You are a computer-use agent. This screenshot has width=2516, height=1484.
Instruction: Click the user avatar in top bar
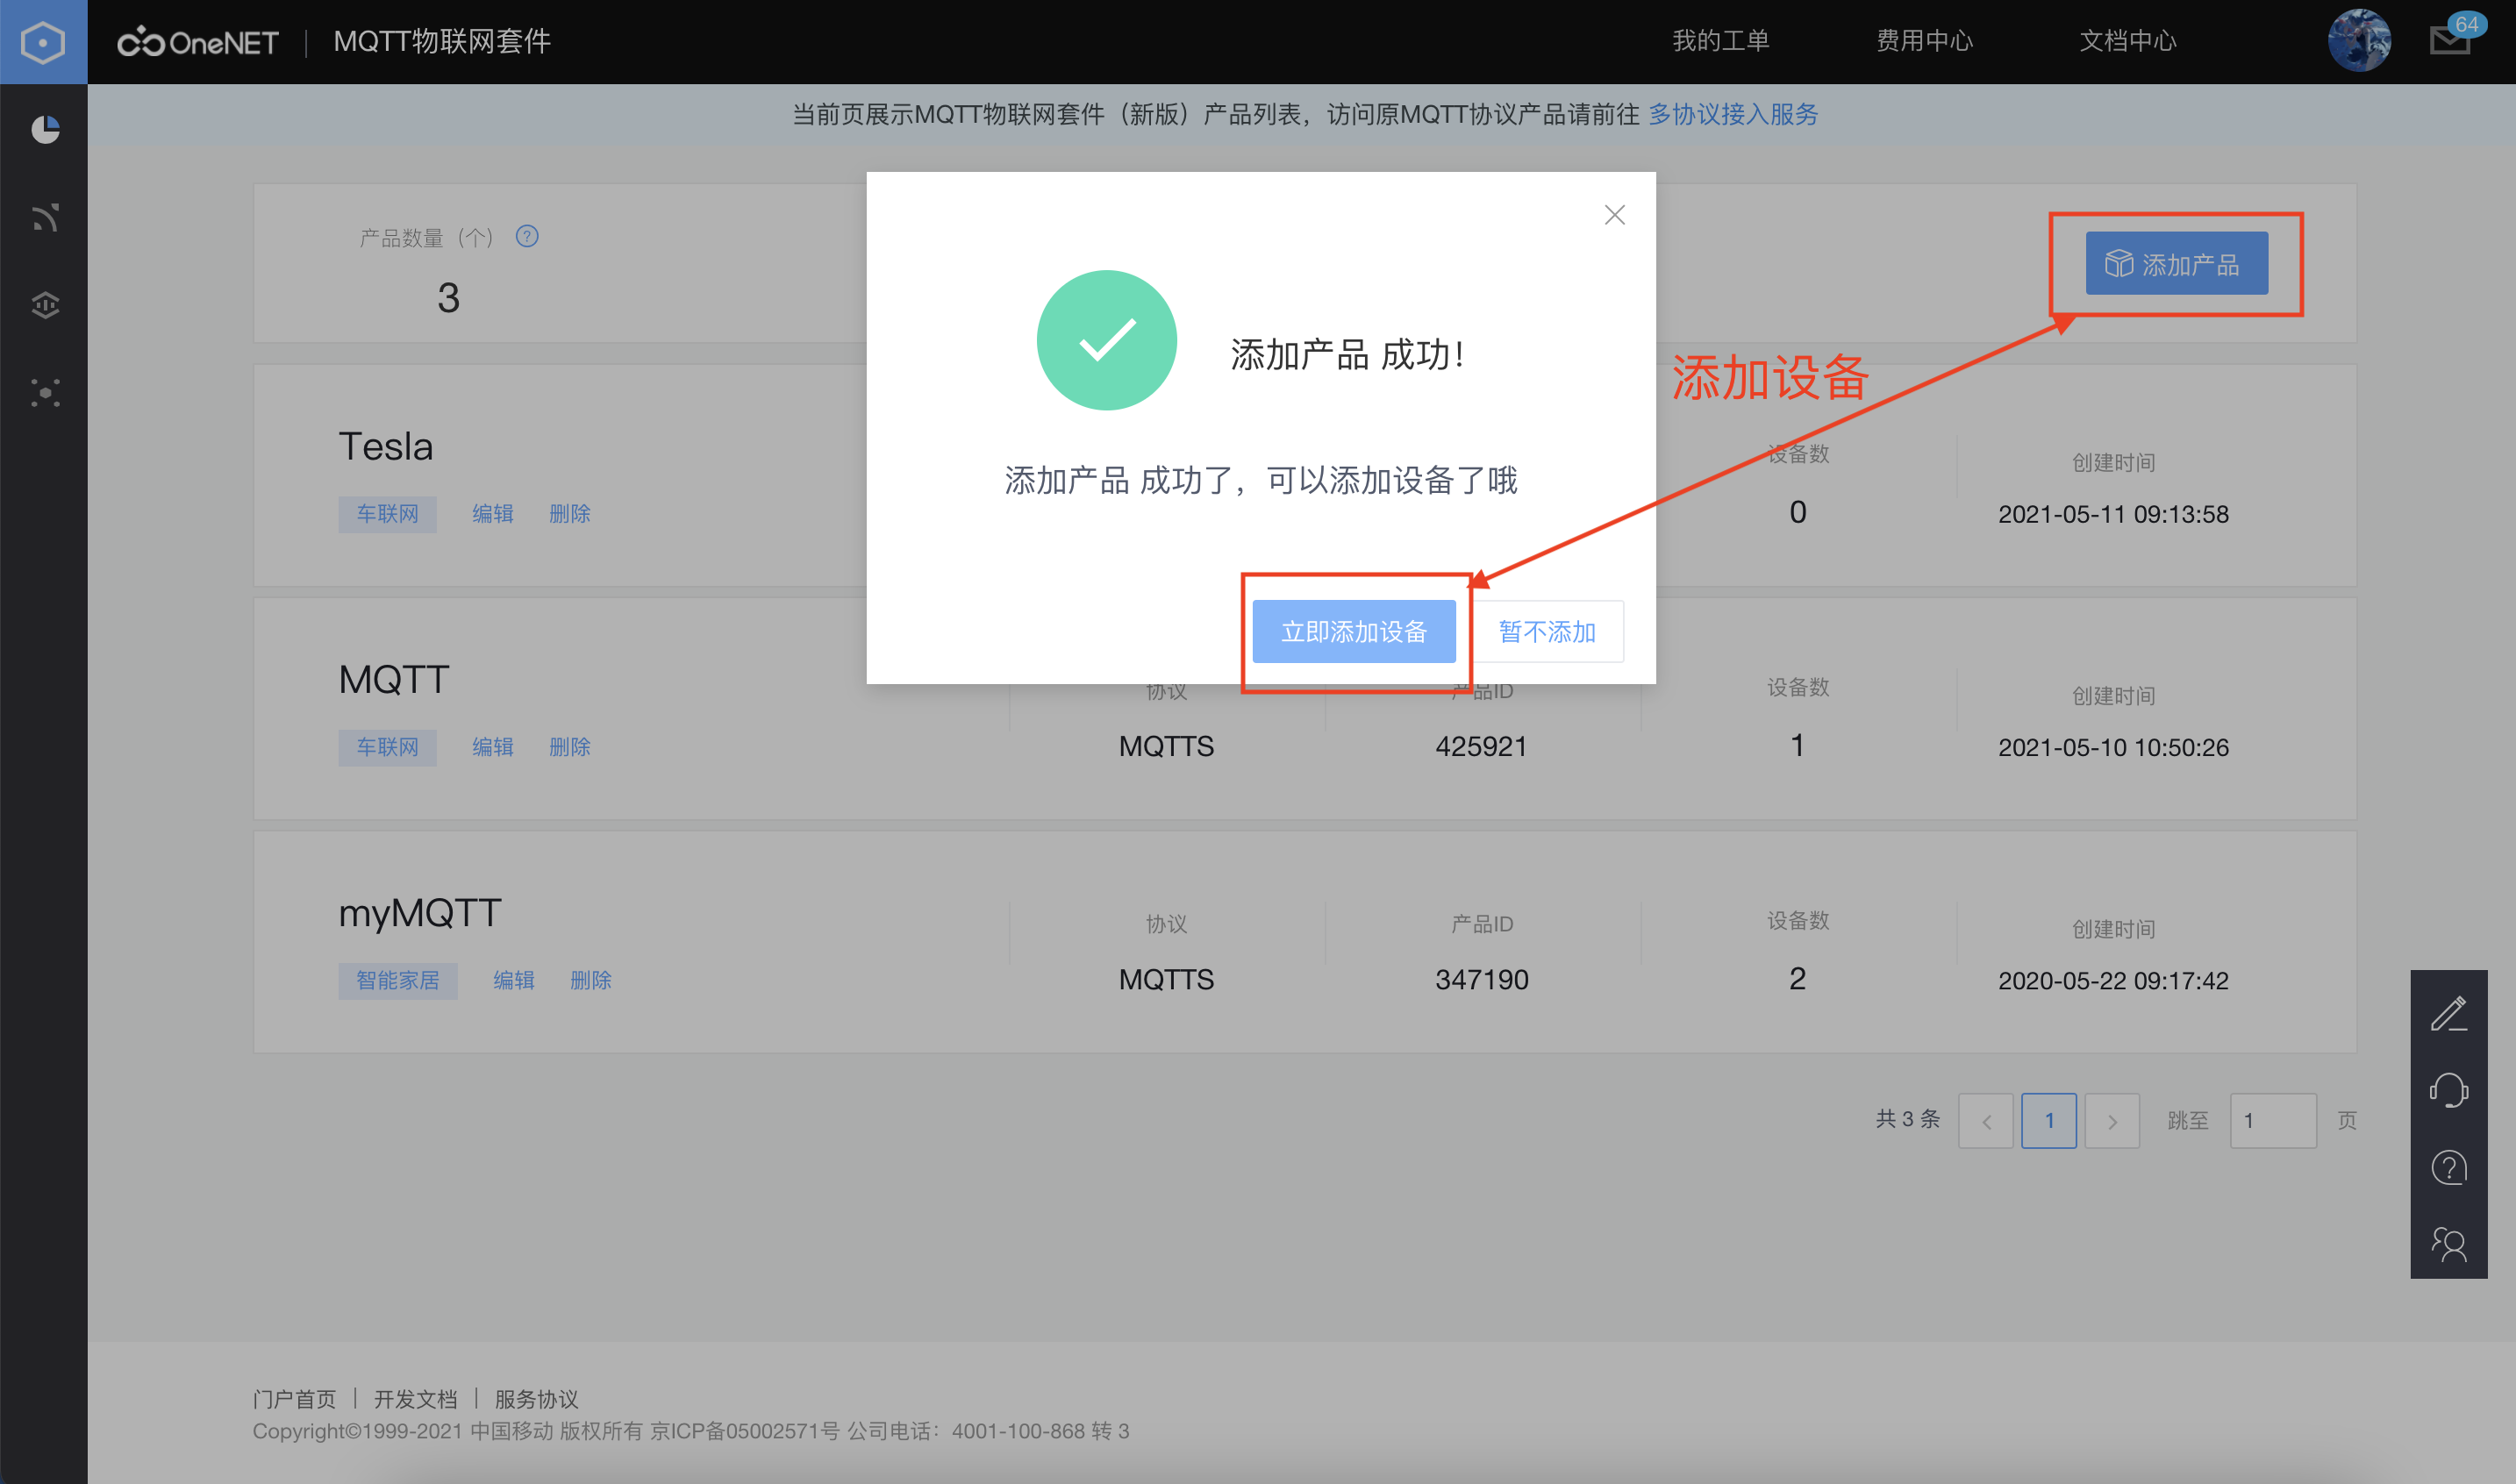click(x=2359, y=40)
